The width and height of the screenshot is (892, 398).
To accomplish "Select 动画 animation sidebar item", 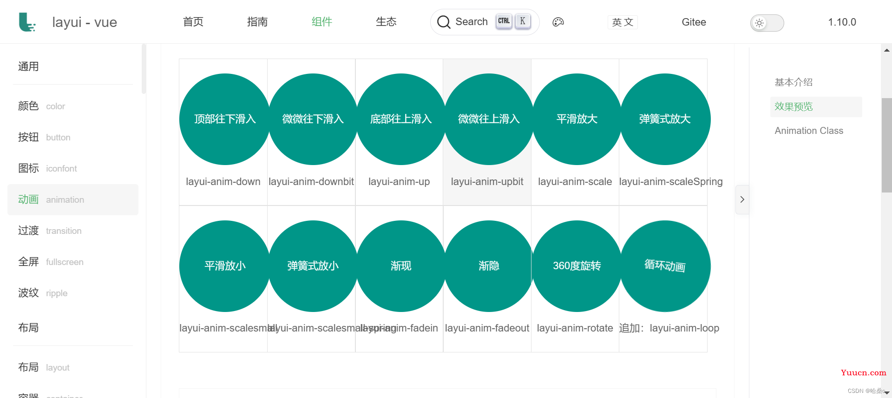I will pyautogui.click(x=73, y=199).
